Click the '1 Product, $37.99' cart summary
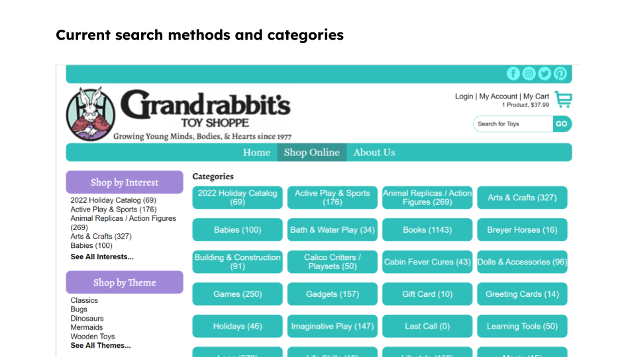The height and width of the screenshot is (357, 636). point(525,105)
